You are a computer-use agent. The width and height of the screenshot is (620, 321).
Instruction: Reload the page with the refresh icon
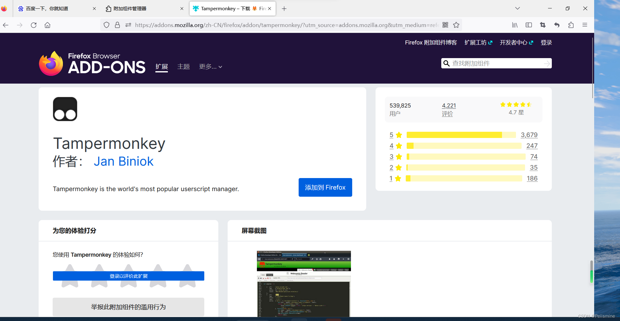[34, 25]
